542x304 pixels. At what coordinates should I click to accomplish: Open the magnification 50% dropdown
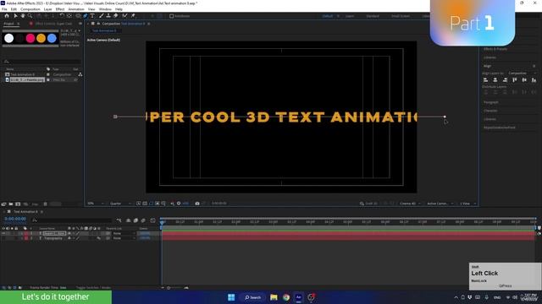[x=96, y=204]
